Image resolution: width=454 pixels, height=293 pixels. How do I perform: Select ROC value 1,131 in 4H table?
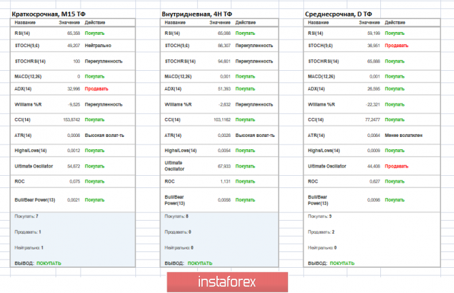pyautogui.click(x=225, y=181)
